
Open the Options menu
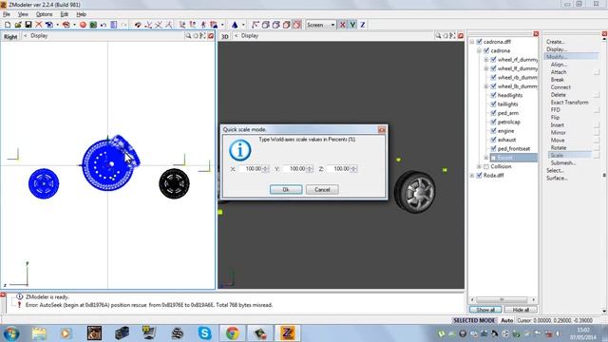(x=45, y=14)
